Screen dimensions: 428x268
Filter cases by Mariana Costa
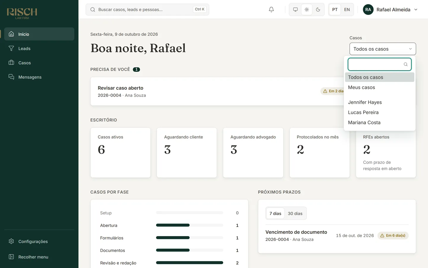(x=380, y=122)
